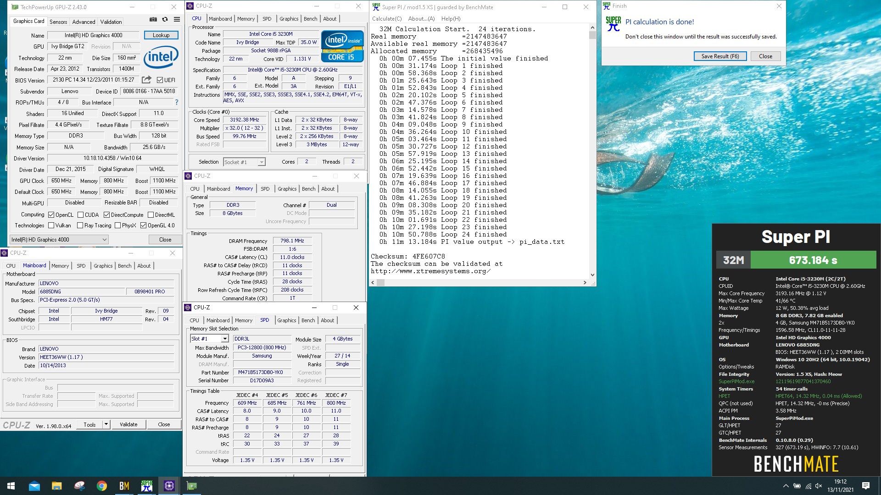
Task: Click the Validate button in CPU-Z
Action: pos(128,424)
